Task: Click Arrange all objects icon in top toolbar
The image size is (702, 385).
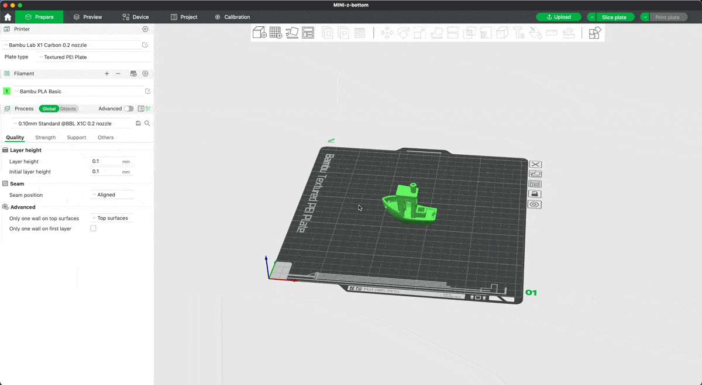Action: point(308,33)
